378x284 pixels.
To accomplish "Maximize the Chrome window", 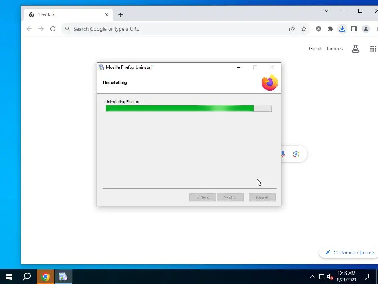I will click(x=360, y=11).
